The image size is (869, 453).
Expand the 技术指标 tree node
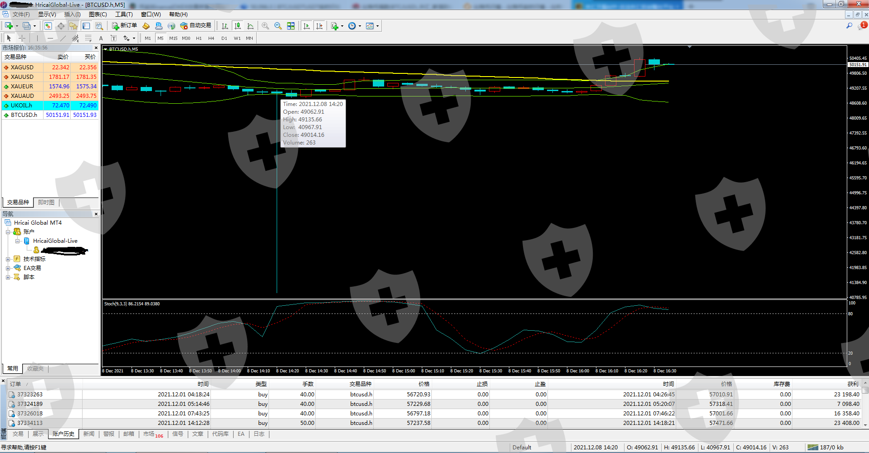[x=8, y=259]
